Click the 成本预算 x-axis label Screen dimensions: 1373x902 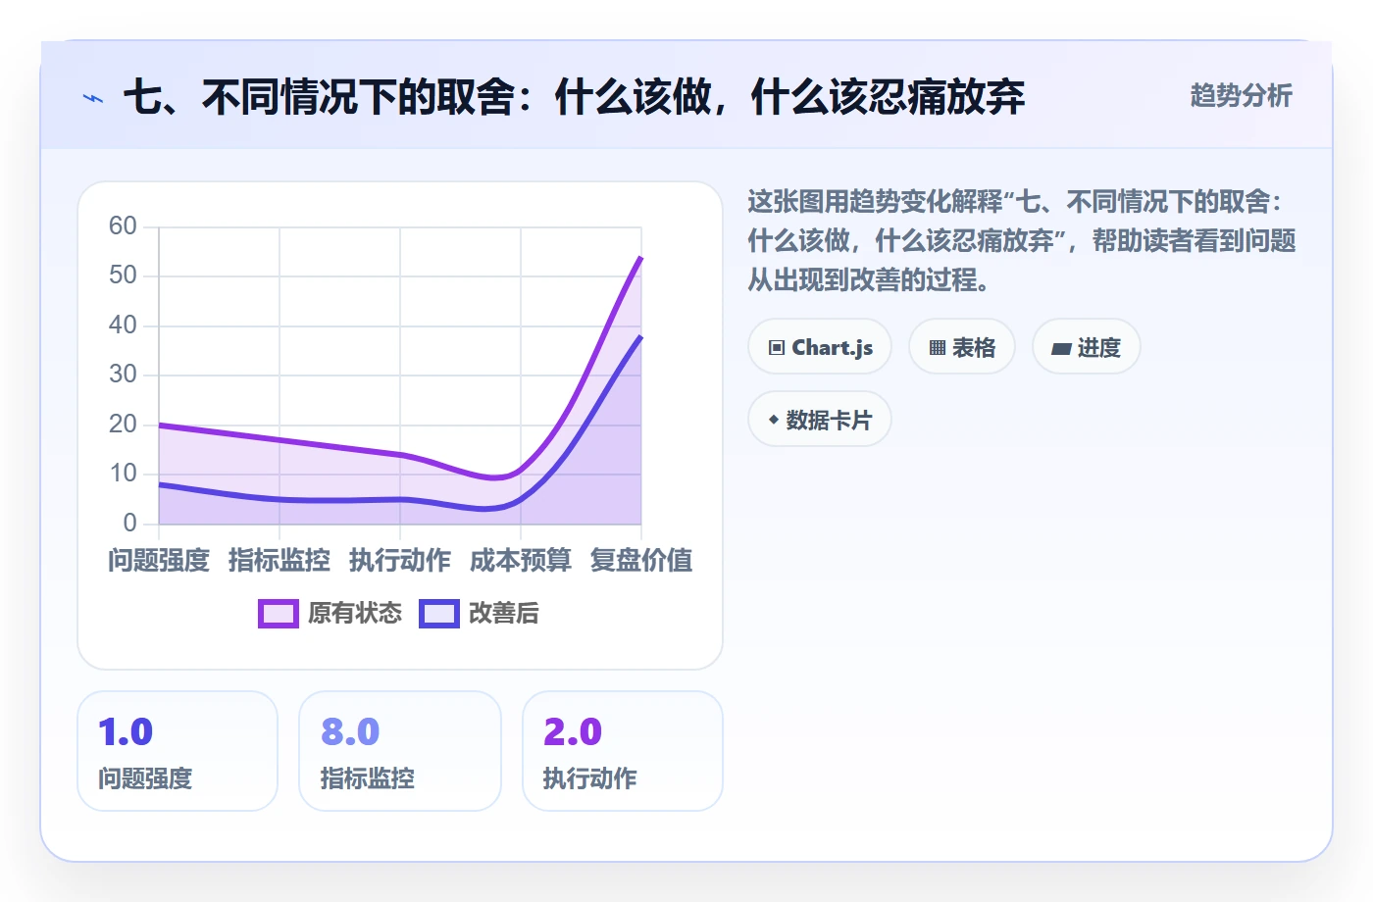coord(521,561)
